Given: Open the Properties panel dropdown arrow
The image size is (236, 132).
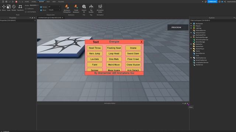Looking at the screenshot, I should pos(30,18).
